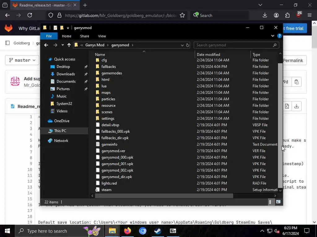The height and width of the screenshot is (237, 317).
Task: Bookmark this page with the star icon
Action: point(182,15)
